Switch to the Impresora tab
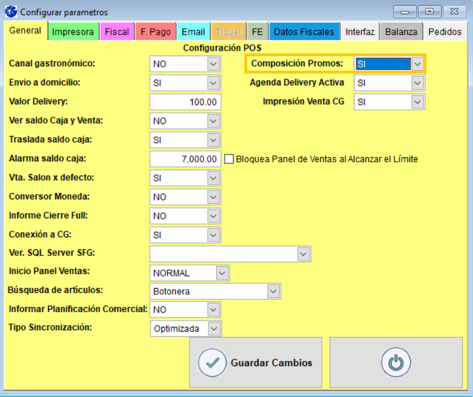This screenshot has width=473, height=397. pyautogui.click(x=73, y=32)
